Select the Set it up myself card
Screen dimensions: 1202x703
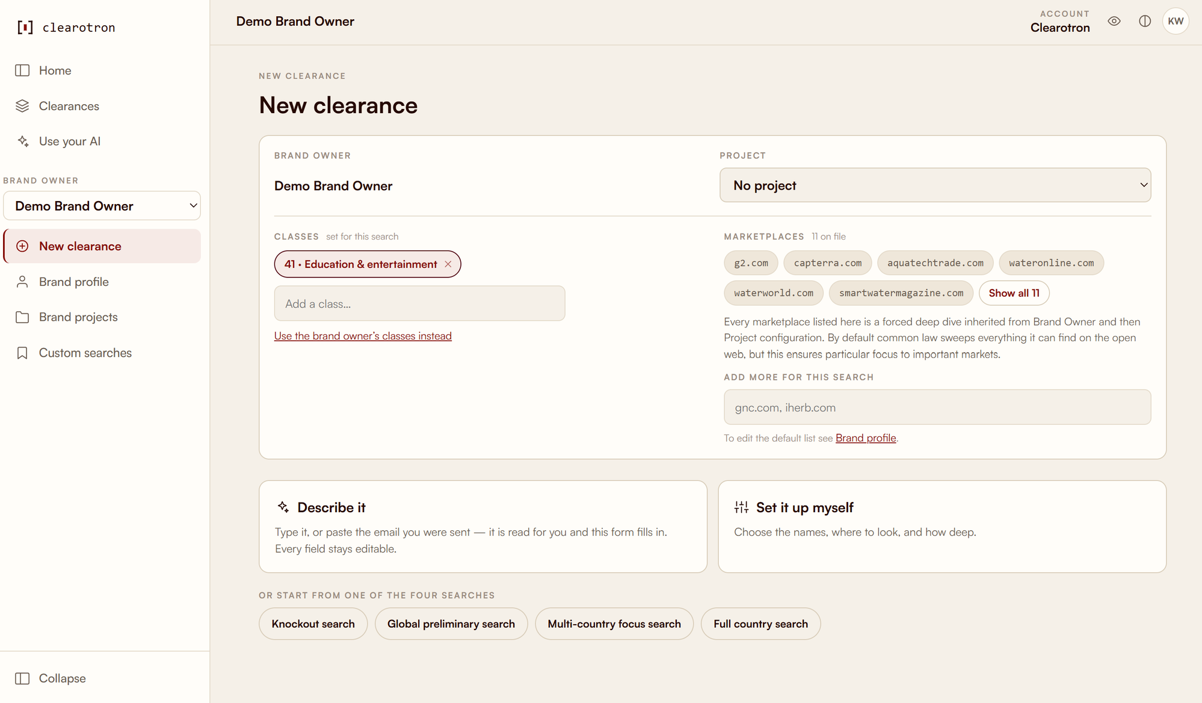tap(942, 526)
